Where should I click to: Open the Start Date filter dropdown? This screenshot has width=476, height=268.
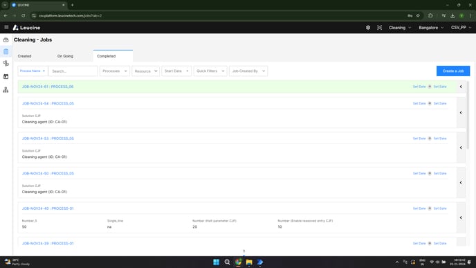coord(176,71)
